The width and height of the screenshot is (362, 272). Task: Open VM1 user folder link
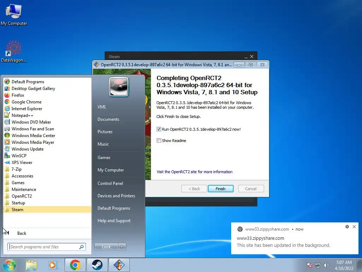coord(101,107)
